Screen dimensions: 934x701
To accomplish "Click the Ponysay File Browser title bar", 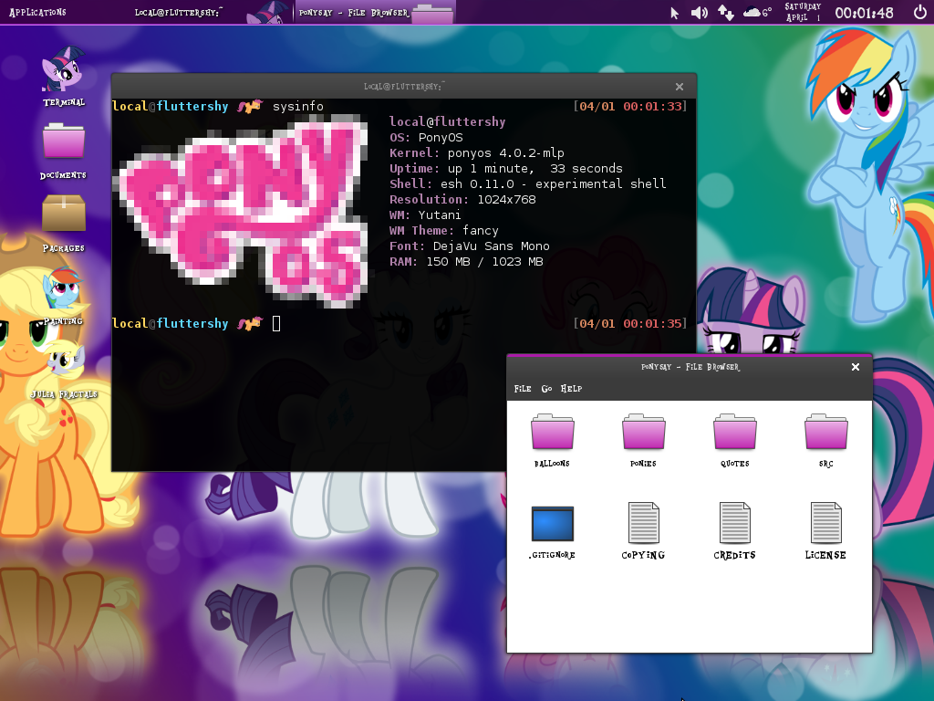I will click(690, 367).
